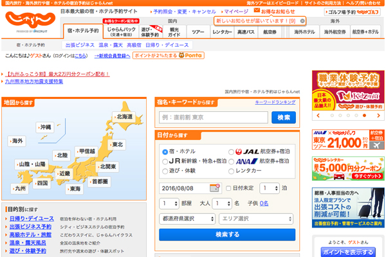Open the calendar date picker icon
This screenshot has height=257, width=386.
(x=215, y=188)
